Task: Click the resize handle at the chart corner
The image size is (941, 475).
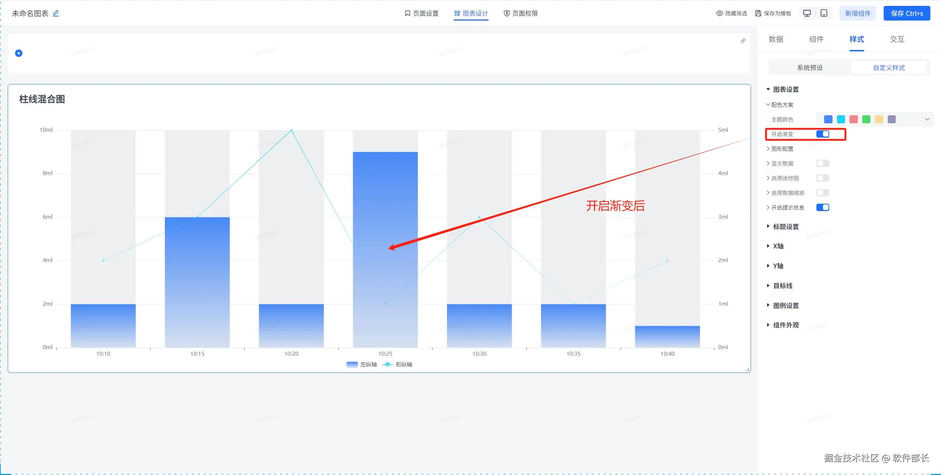Action: point(748,370)
